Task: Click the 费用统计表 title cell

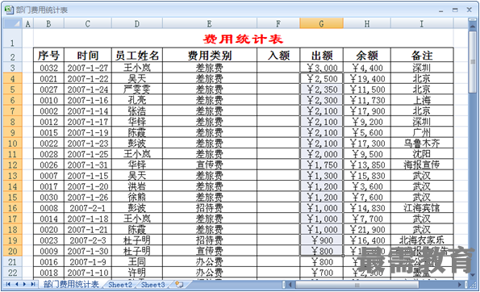Action: [x=243, y=39]
